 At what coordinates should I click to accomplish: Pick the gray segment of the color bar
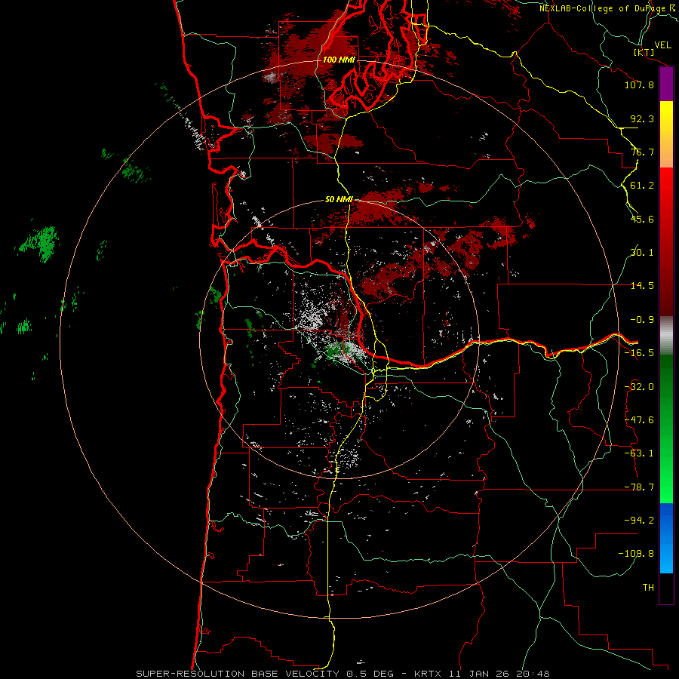click(x=666, y=336)
